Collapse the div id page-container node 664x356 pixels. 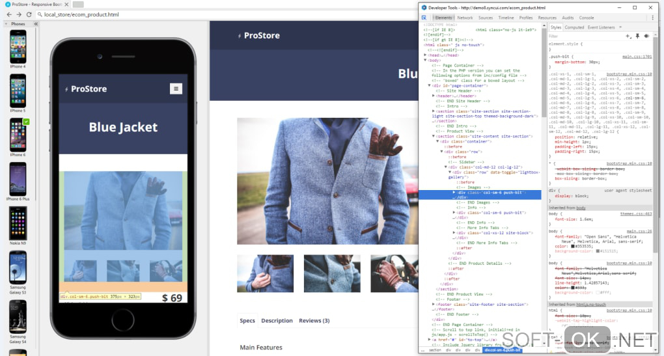tap(429, 85)
